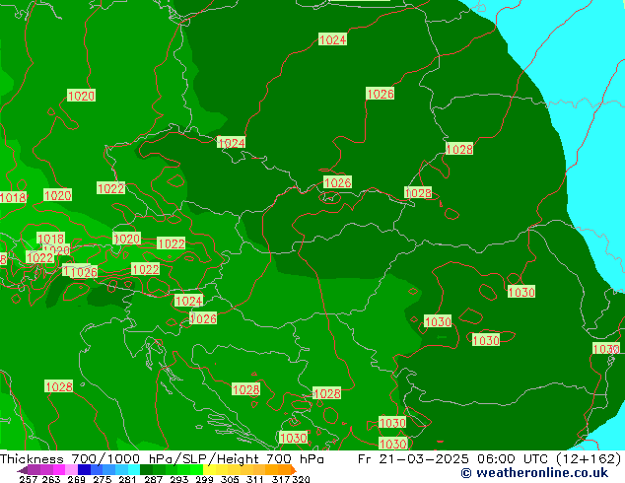The height and width of the screenshot is (483, 625).
Task: Select the 1018 label at the left map edge
Action: [x=13, y=198]
